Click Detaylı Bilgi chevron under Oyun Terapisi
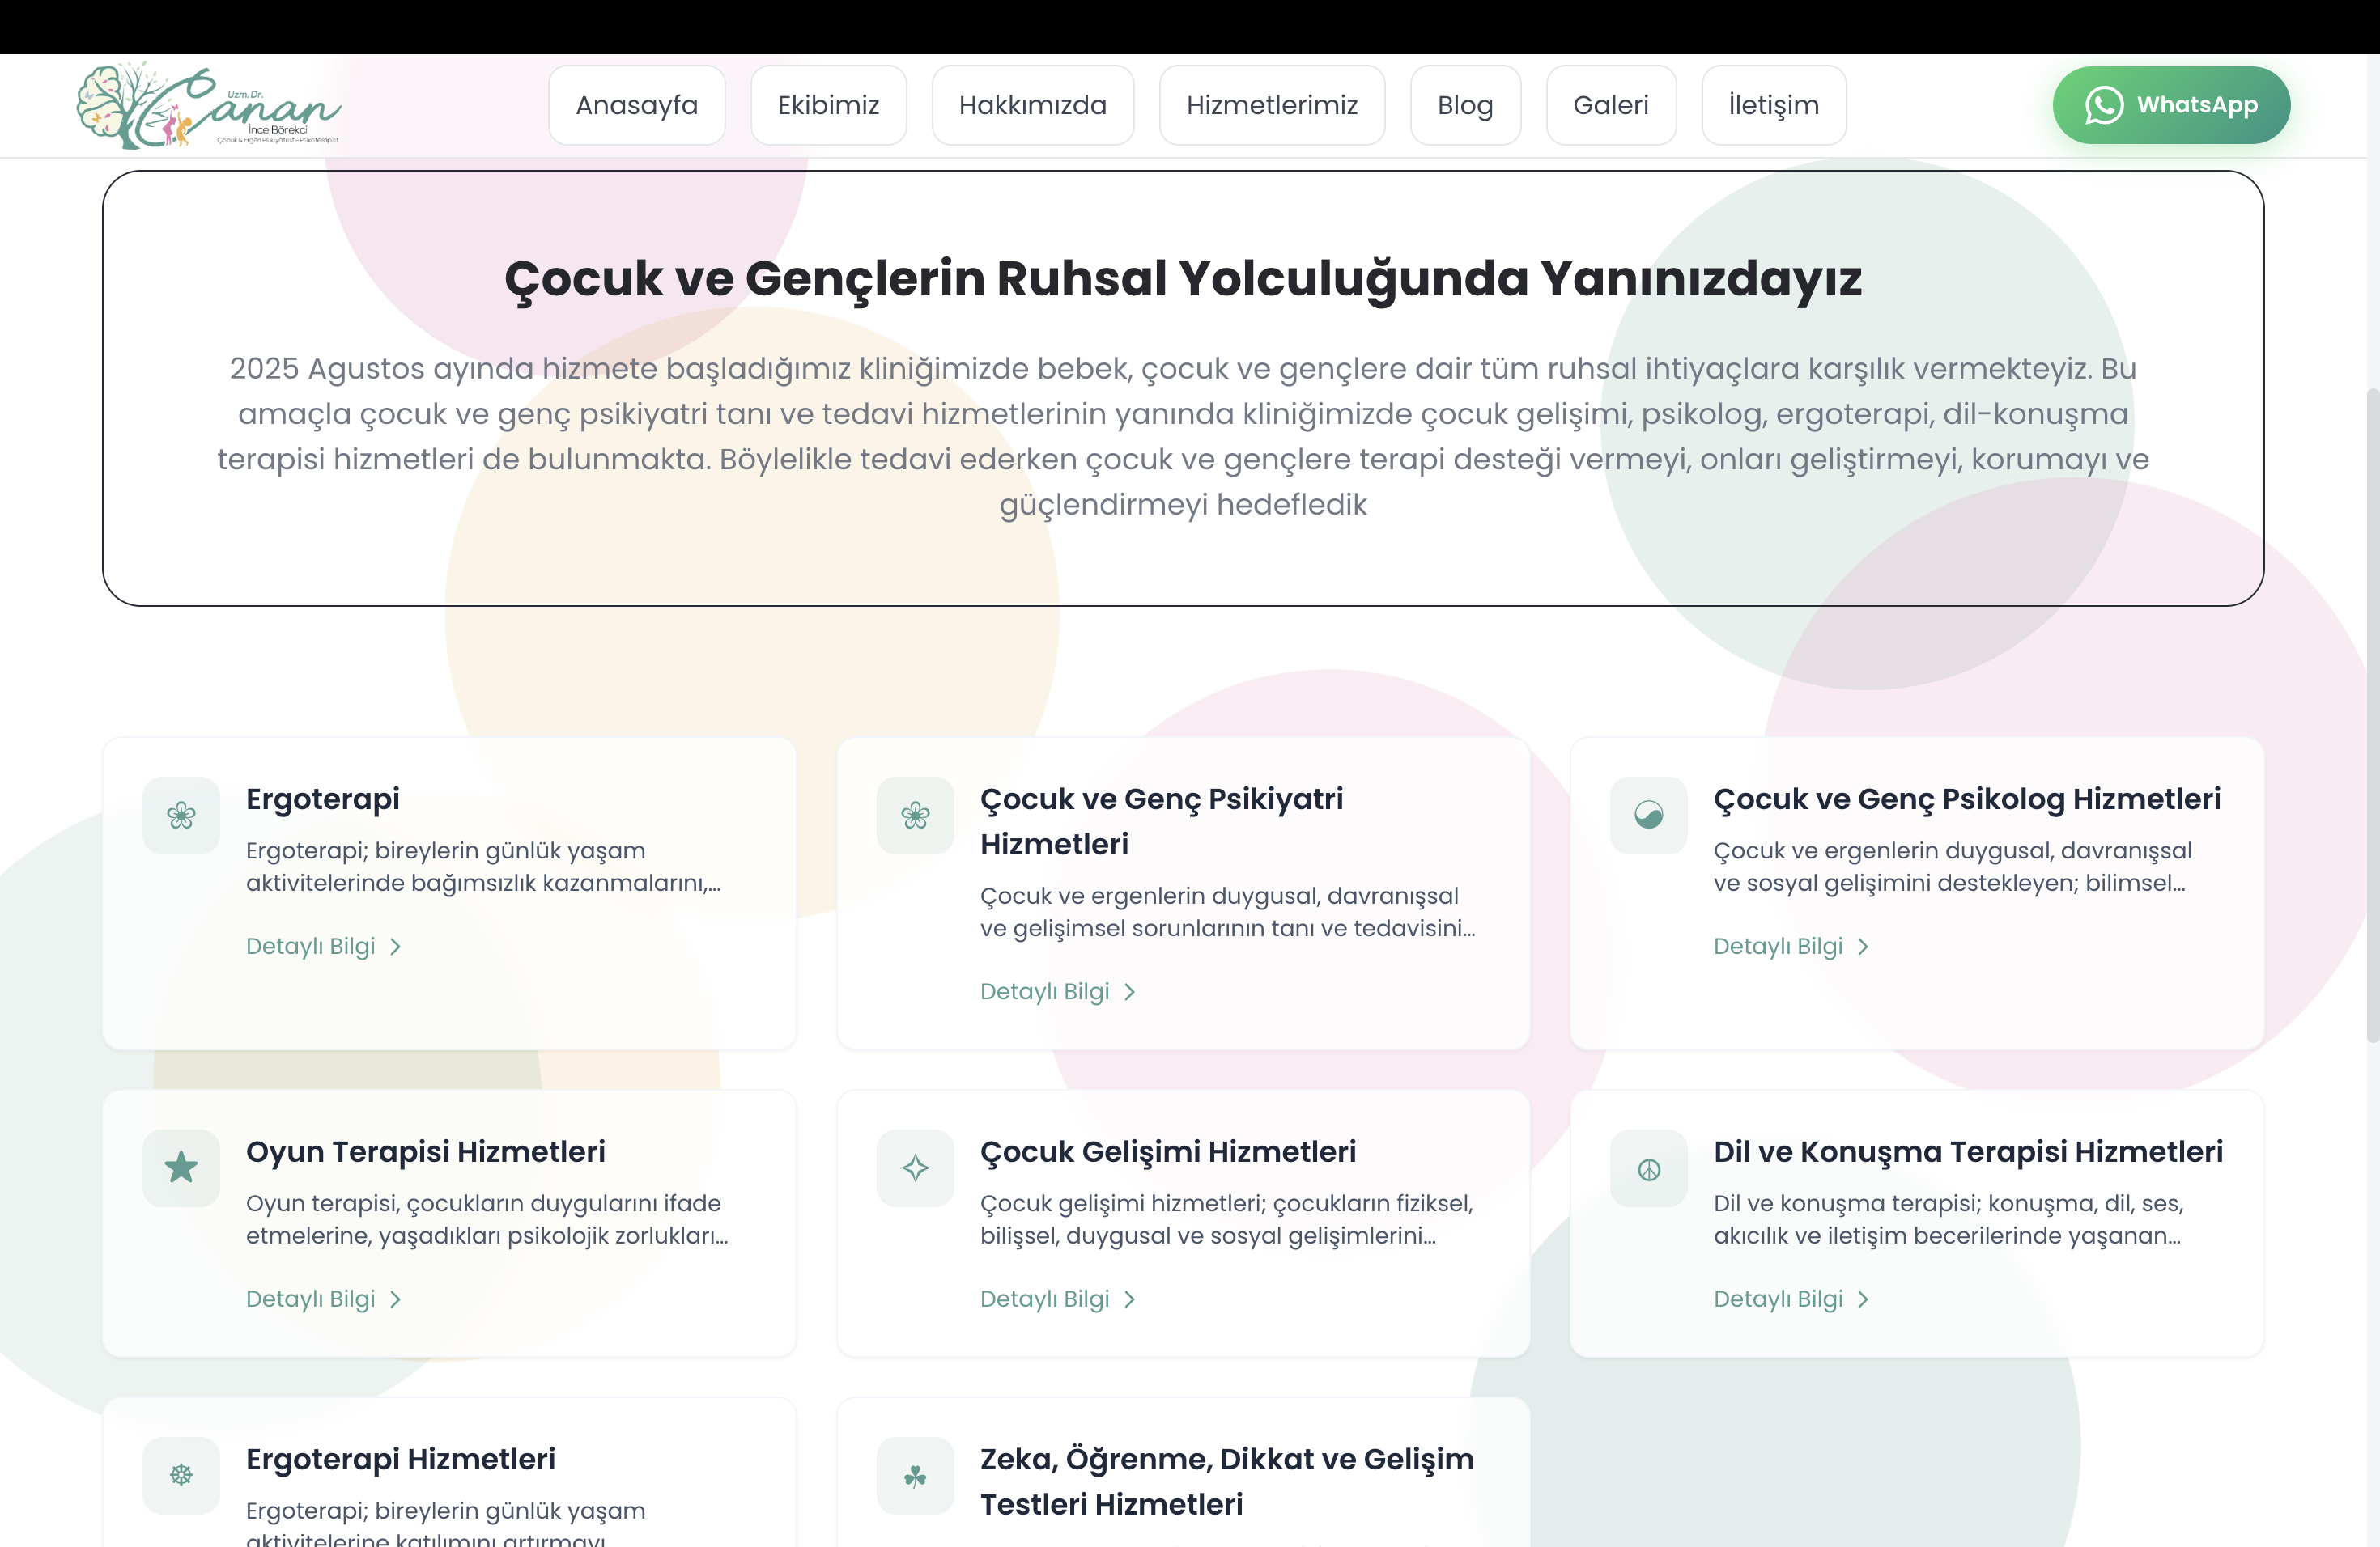Screen dimensions: 2380x1547 (396, 1299)
